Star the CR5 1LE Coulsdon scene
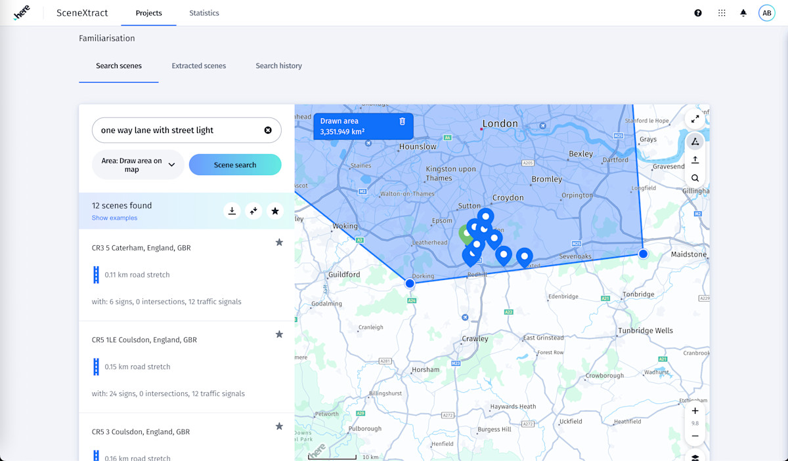Viewport: 788px width, 461px height. [279, 334]
